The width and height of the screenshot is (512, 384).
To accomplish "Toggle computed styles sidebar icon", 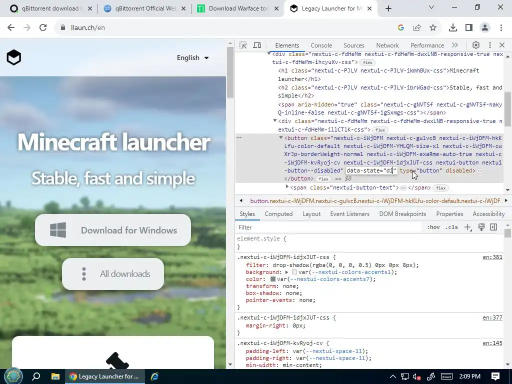I will [x=493, y=227].
